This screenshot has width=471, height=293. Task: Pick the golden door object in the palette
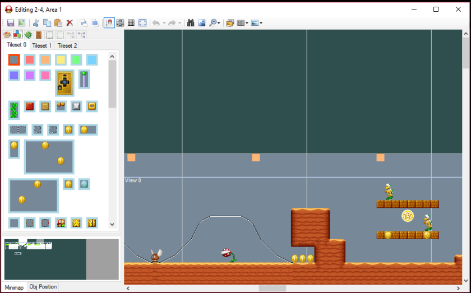(64, 83)
